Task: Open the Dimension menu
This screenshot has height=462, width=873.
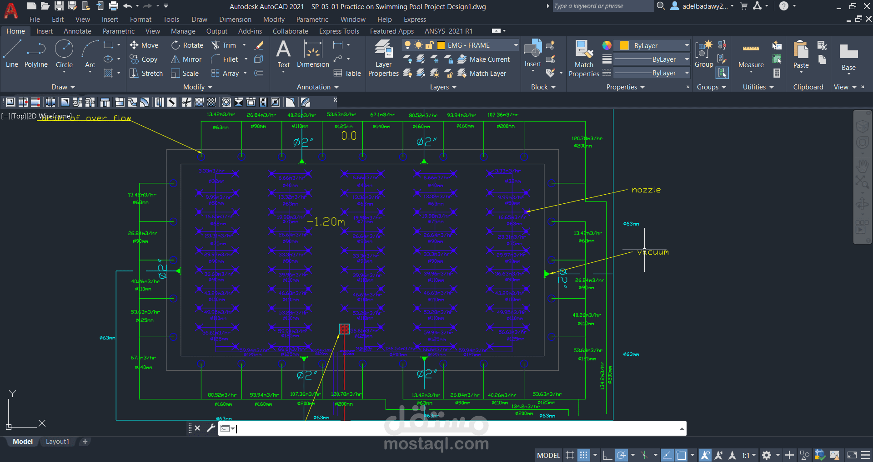Action: coord(235,20)
